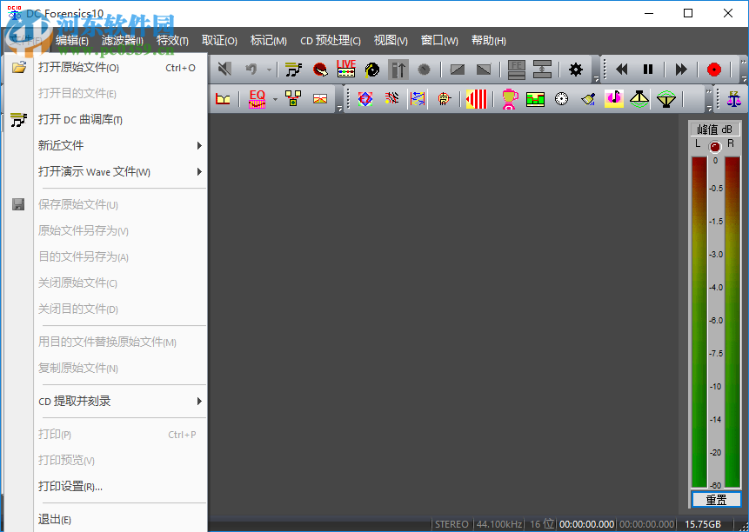Click the undo arrow toolbar icon

[x=251, y=70]
